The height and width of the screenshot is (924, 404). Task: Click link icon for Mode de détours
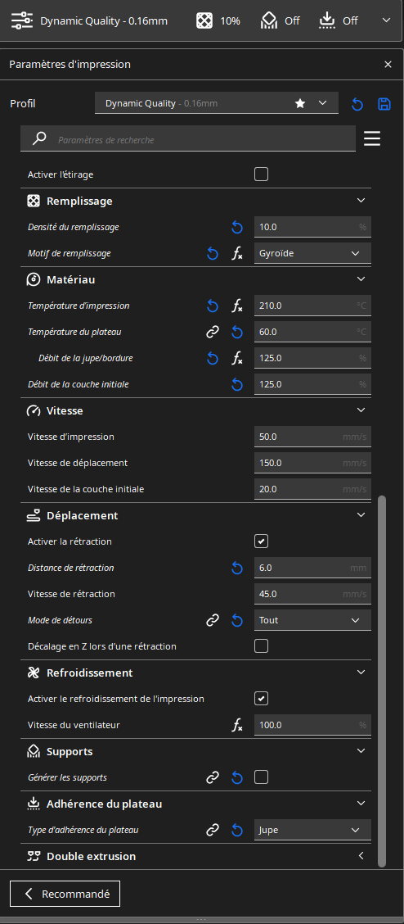[x=213, y=620]
